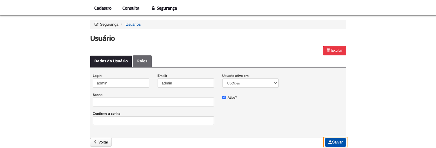Click the Confirme a senha label
Viewport: 436px width, 148px height.
tap(107, 113)
